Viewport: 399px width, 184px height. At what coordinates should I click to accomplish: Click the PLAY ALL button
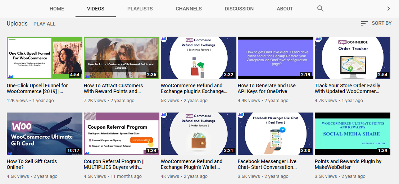(44, 24)
